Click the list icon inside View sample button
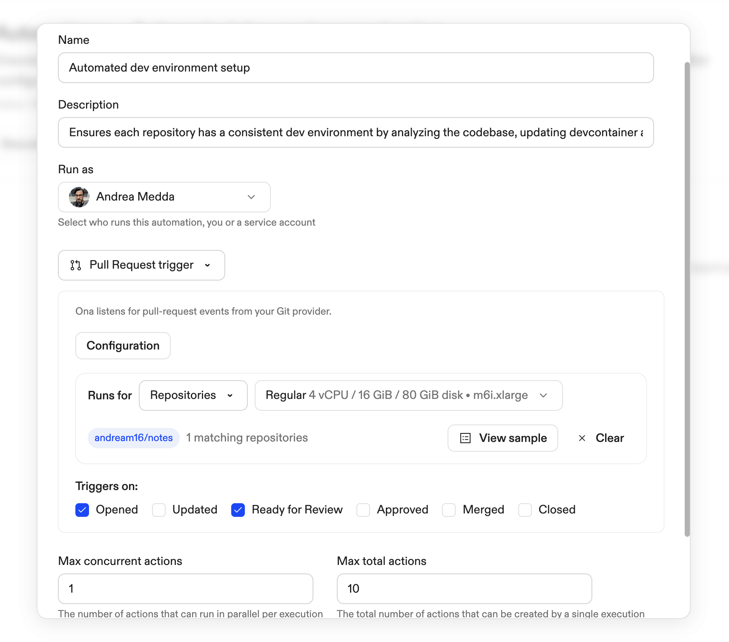This screenshot has width=729, height=642. pos(465,438)
